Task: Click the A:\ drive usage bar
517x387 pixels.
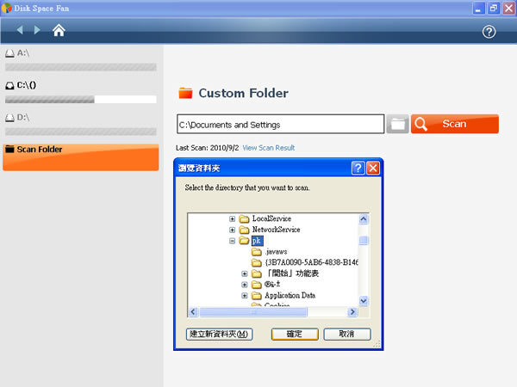Action: click(x=81, y=67)
